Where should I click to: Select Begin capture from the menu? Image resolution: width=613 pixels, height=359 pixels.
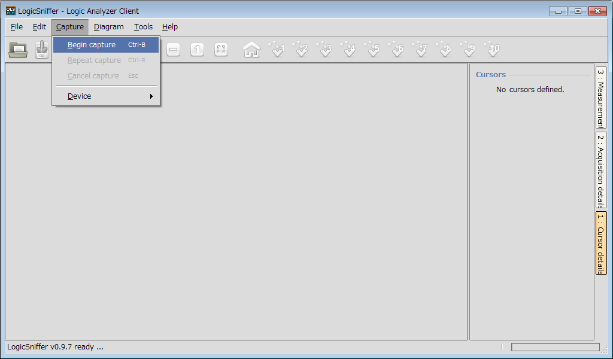106,44
